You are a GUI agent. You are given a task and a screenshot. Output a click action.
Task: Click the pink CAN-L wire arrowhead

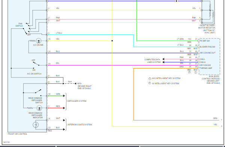pos(163,59)
